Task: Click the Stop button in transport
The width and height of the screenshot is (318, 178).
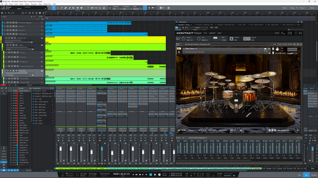Action: point(150,174)
